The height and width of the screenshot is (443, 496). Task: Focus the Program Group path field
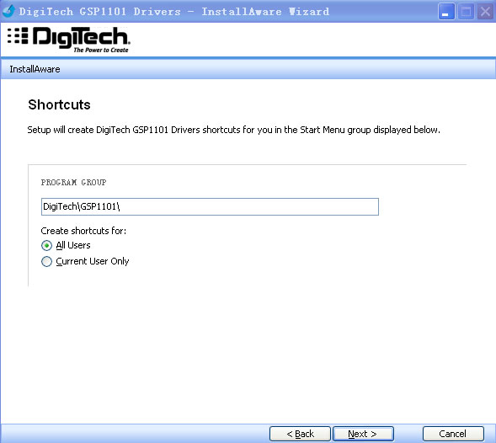(210, 206)
